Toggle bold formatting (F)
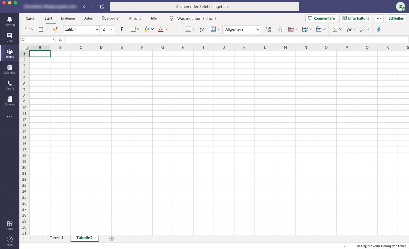This screenshot has height=249, width=409. (x=122, y=29)
